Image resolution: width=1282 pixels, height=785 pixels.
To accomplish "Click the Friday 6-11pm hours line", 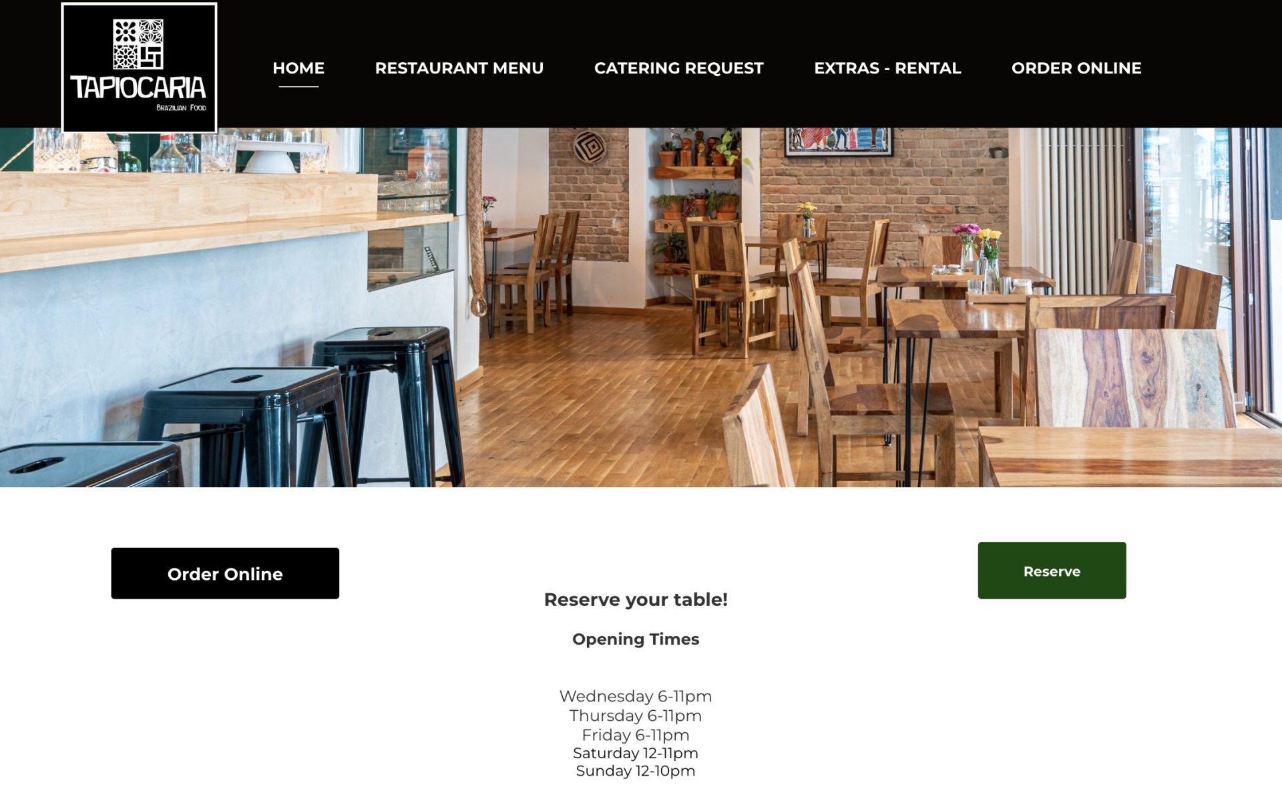I will click(636, 735).
